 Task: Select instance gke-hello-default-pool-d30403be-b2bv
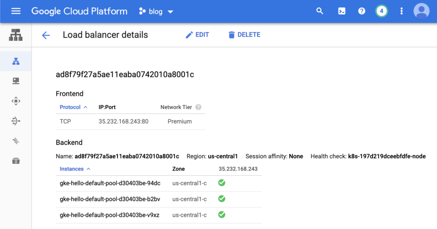tap(110, 199)
